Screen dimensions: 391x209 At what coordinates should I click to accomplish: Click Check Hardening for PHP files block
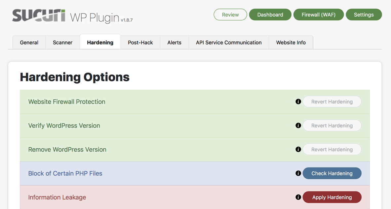tap(332, 173)
